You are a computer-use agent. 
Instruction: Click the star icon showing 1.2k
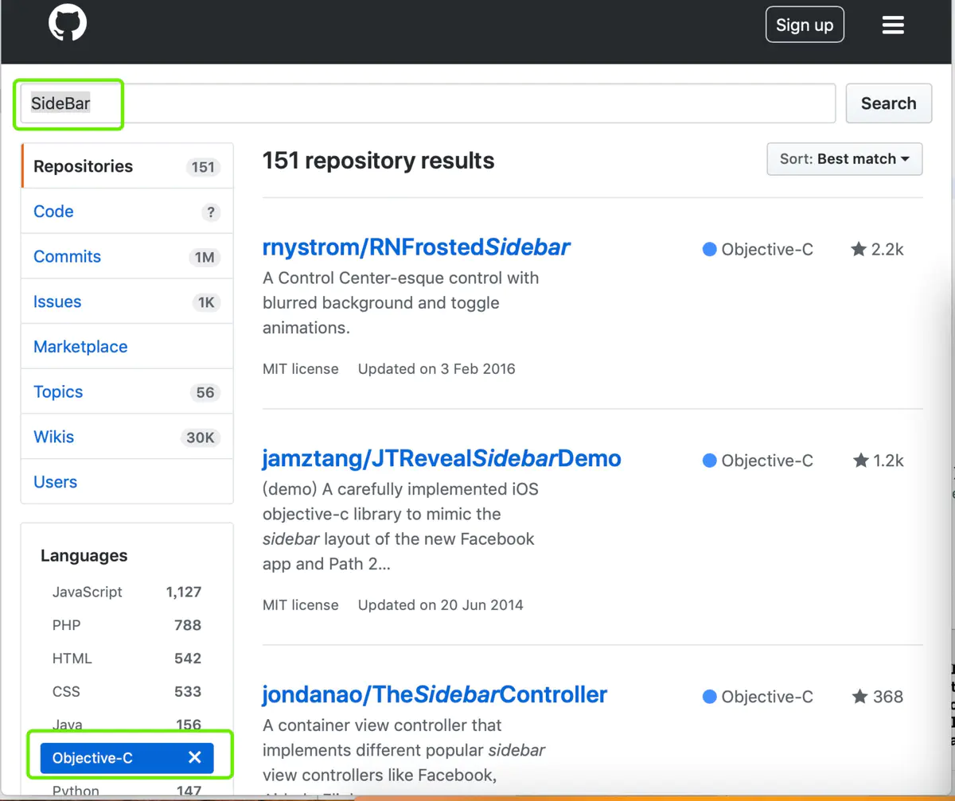tap(860, 461)
